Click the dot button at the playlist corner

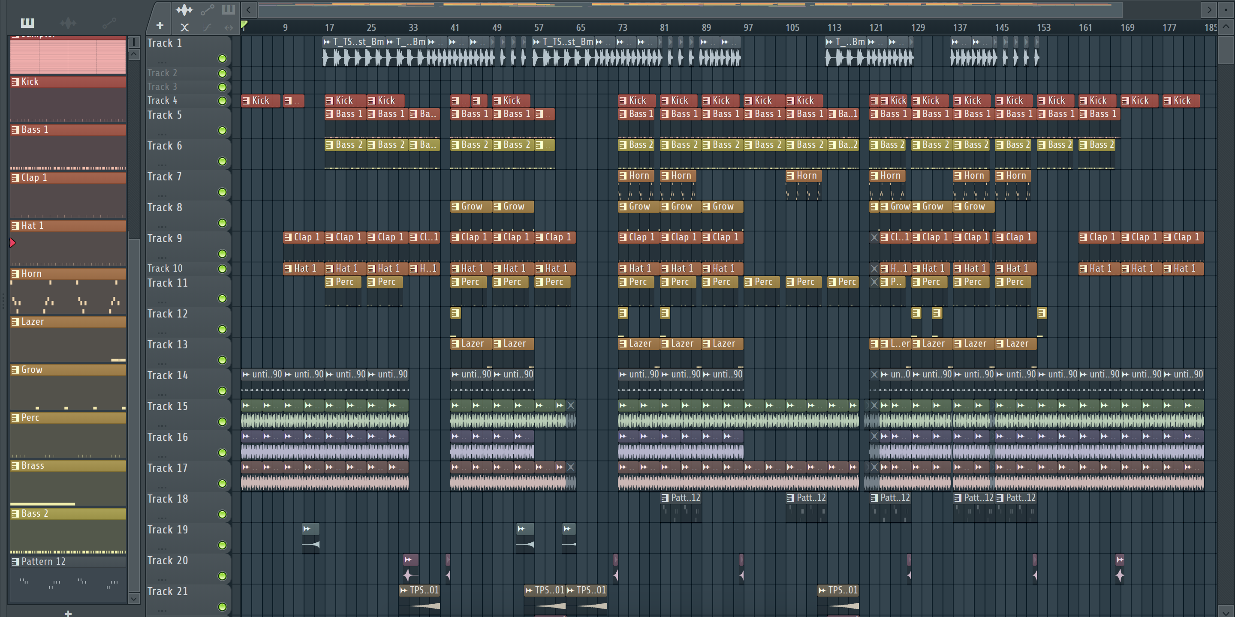coord(1226,9)
